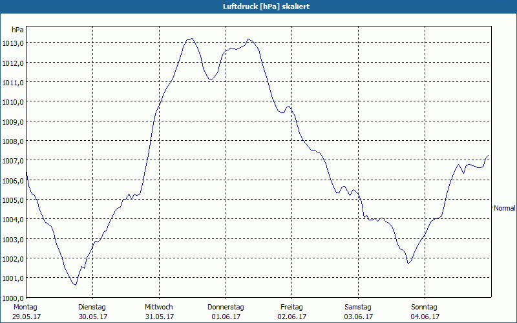Click the 1002,0 axis value
Screen dimensions: 517x323
(x=12, y=259)
